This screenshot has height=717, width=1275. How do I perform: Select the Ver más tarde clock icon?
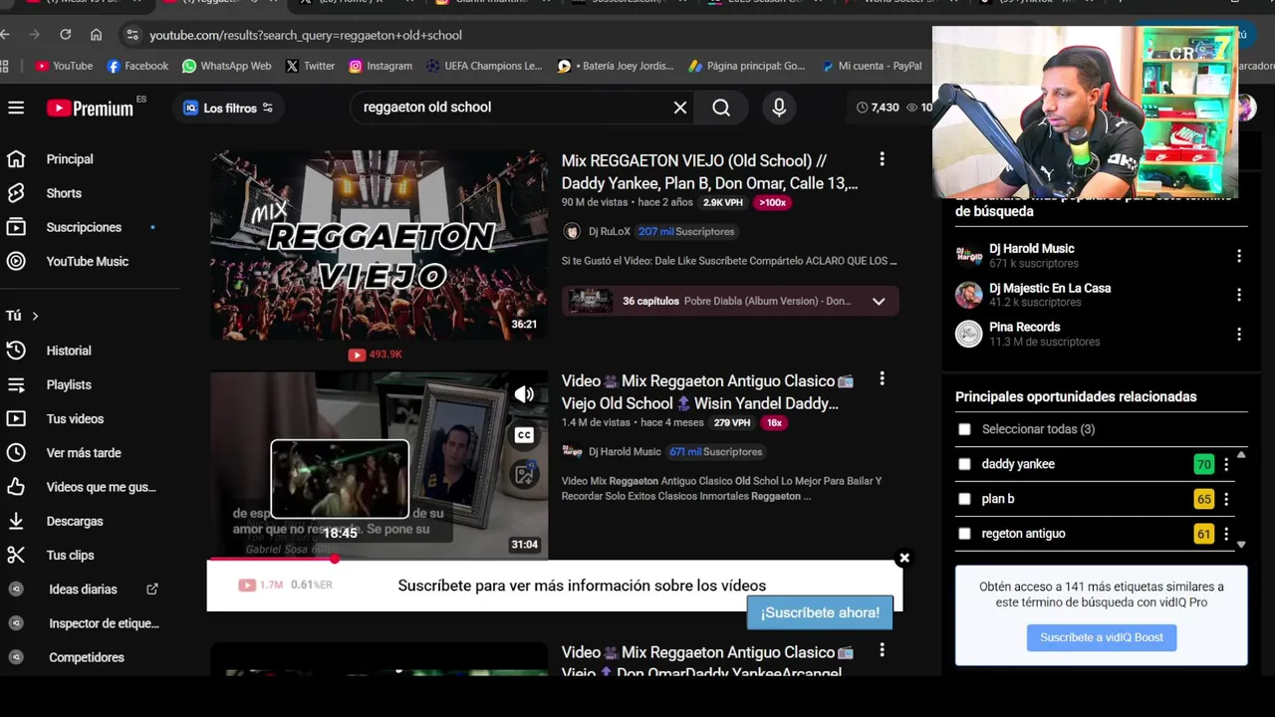tap(16, 453)
